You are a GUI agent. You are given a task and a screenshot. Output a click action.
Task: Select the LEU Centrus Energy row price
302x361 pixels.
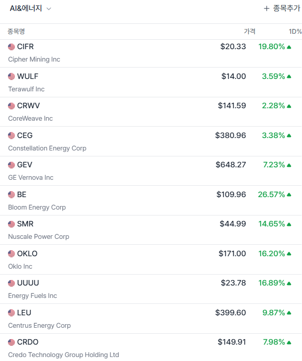(x=230, y=313)
